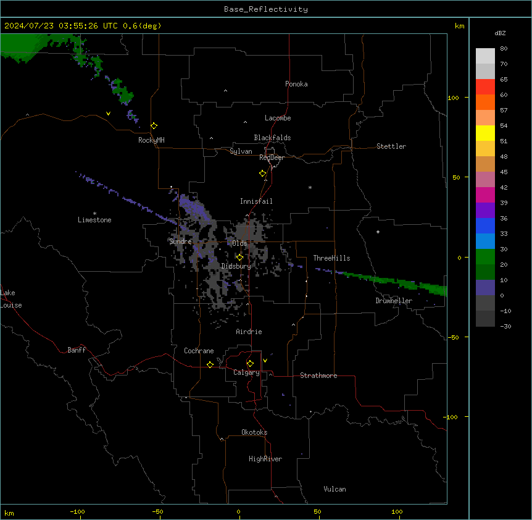Select the violet legend swatch below 39
This screenshot has width=532, height=520.
485,211
